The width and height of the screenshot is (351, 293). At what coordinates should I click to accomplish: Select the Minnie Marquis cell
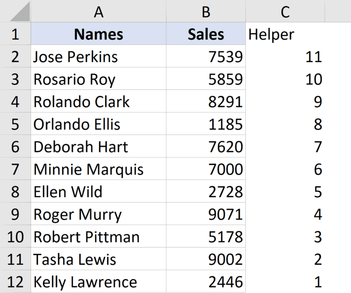[x=98, y=169]
